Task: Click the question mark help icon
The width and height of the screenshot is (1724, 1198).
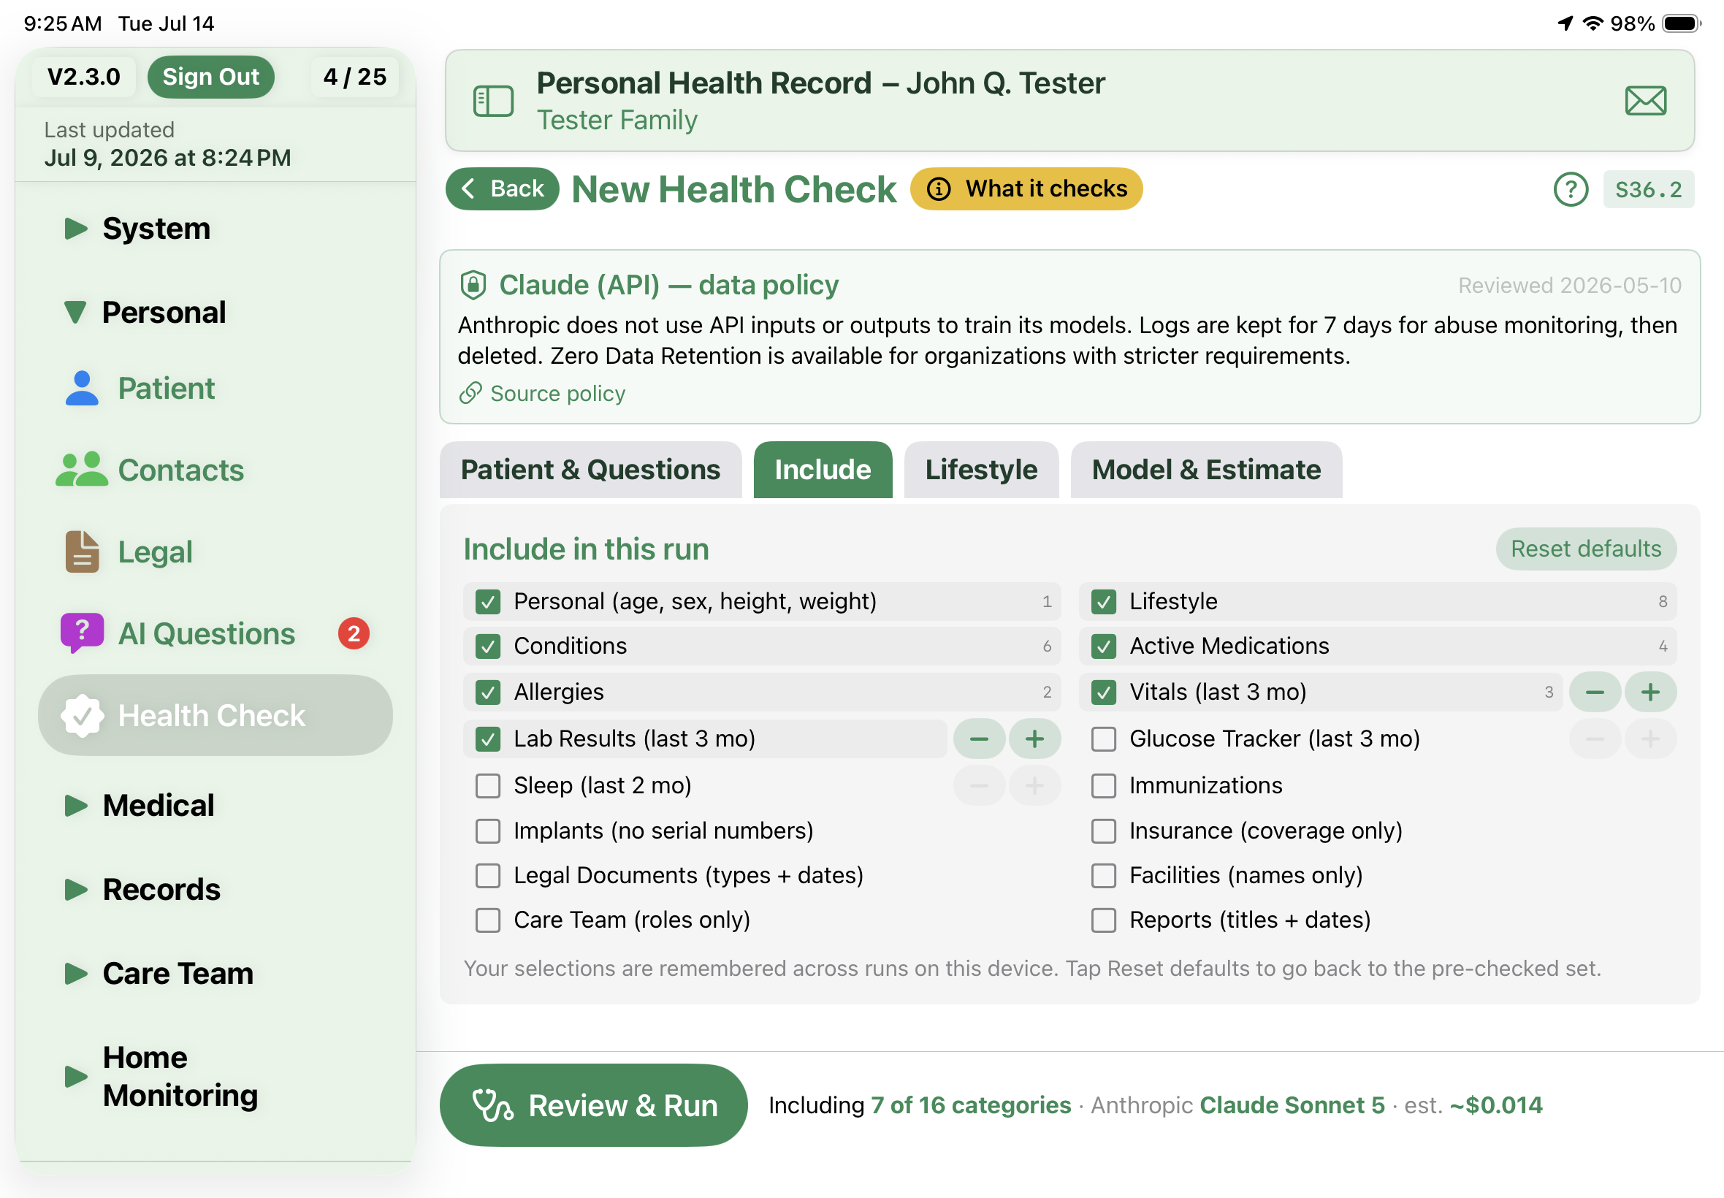Action: click(x=1570, y=189)
